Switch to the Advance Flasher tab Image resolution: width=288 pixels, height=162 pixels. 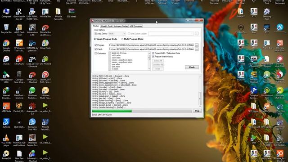click(x=121, y=26)
